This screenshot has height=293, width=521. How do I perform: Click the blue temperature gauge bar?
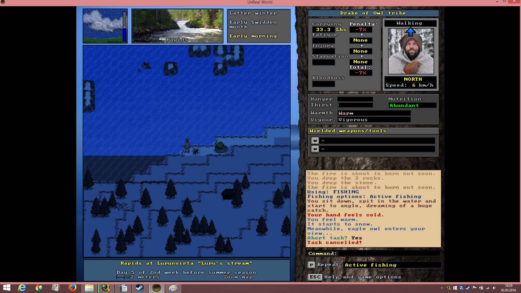pyautogui.click(x=125, y=26)
